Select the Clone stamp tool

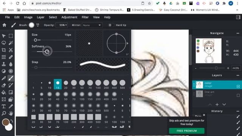(4, 64)
